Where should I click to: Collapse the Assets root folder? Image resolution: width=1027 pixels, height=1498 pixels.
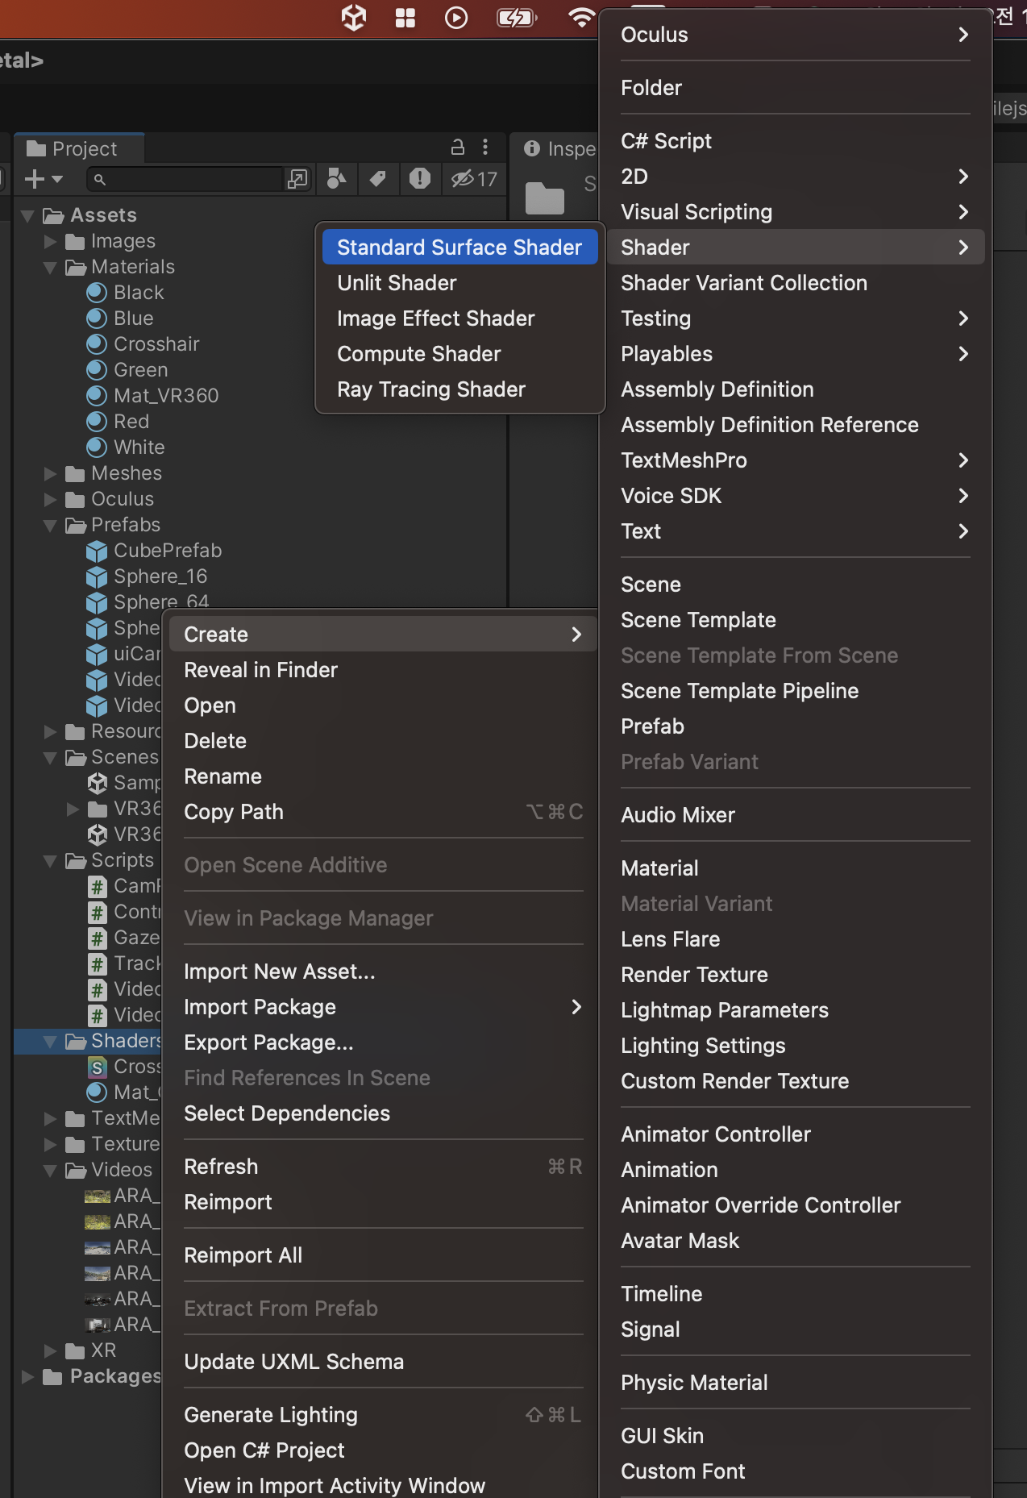click(x=27, y=216)
